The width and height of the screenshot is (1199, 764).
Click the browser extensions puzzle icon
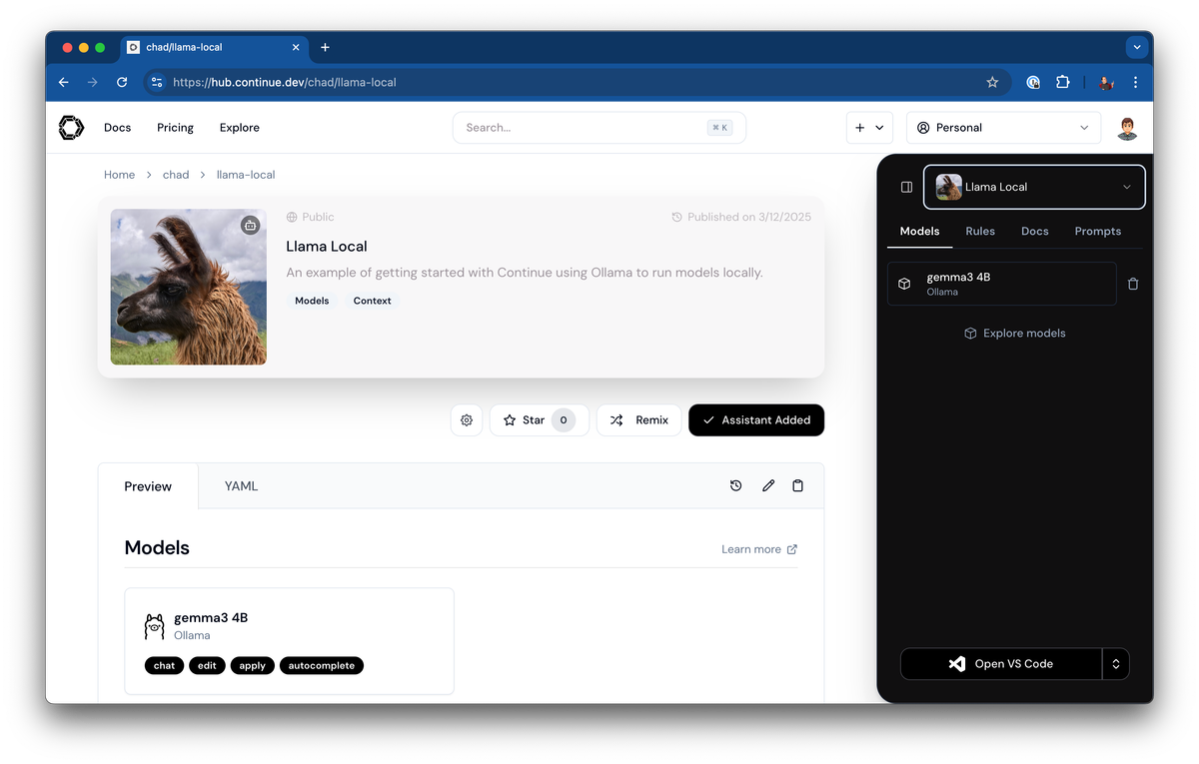(1062, 82)
